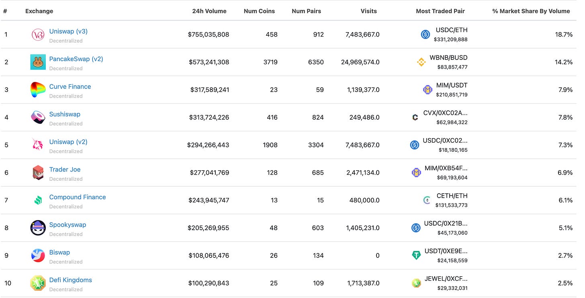Click the Uniswap (v2) unicorn logo
Screen dimensions: 585x298
pyautogui.click(x=38, y=145)
